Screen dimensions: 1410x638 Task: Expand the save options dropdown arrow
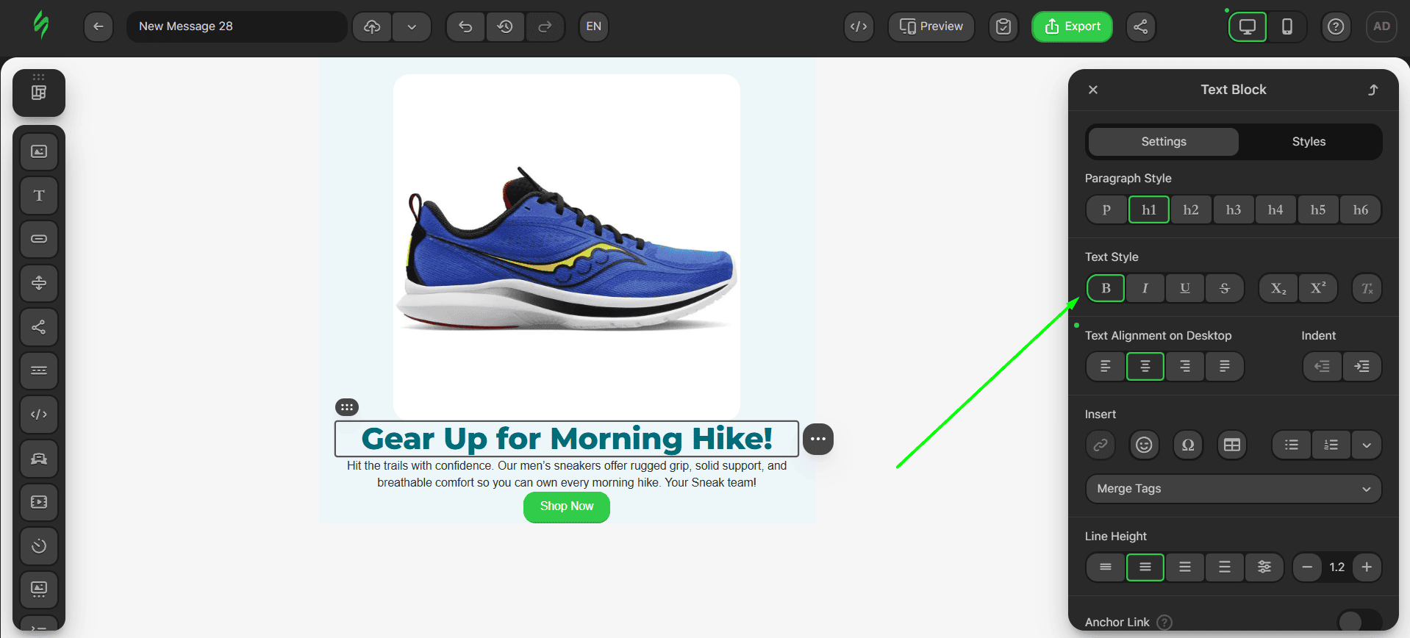tap(412, 26)
